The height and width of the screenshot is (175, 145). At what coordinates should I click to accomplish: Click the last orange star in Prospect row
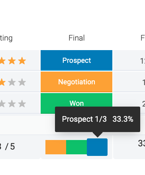tap(22, 60)
